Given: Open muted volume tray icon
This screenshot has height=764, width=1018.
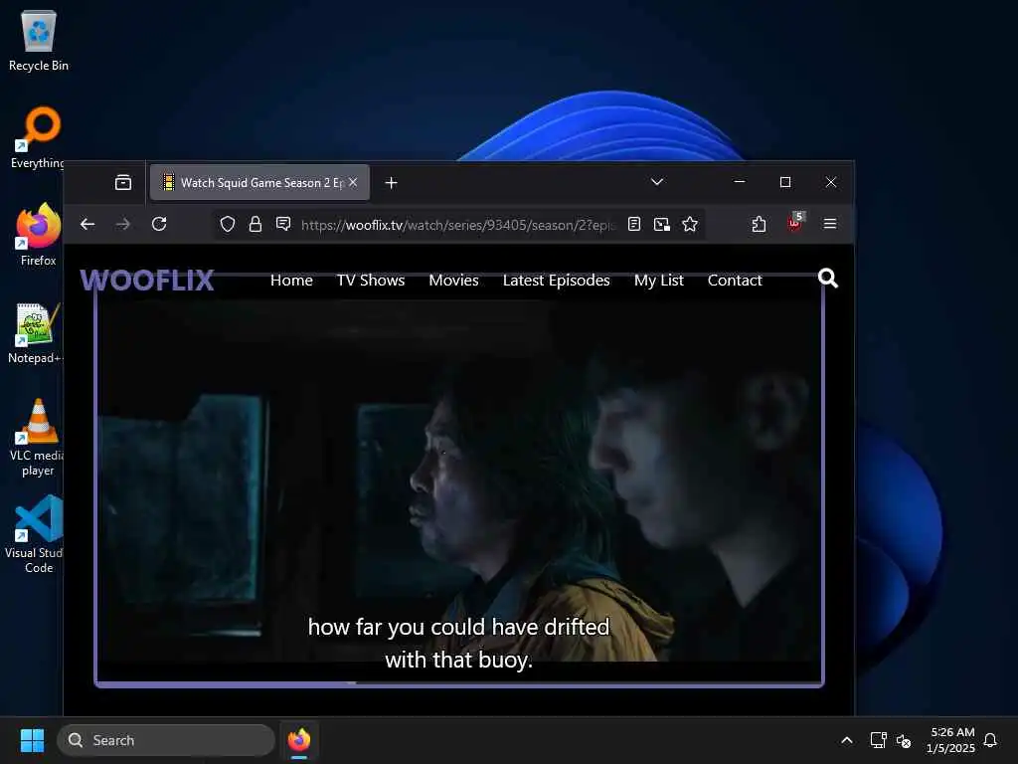Looking at the screenshot, I should coord(903,740).
